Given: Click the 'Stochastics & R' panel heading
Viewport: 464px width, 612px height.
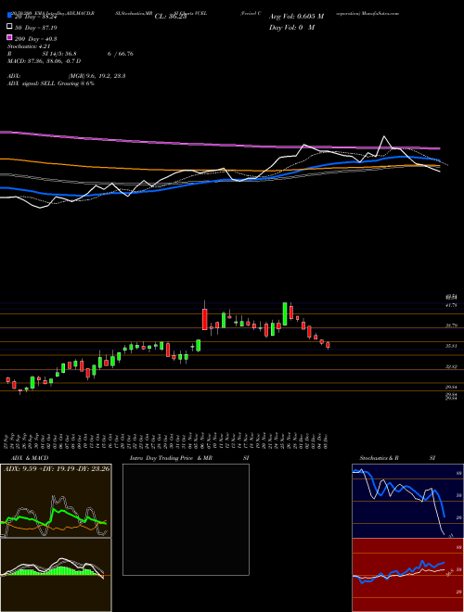Looking at the screenshot, I should [380, 458].
